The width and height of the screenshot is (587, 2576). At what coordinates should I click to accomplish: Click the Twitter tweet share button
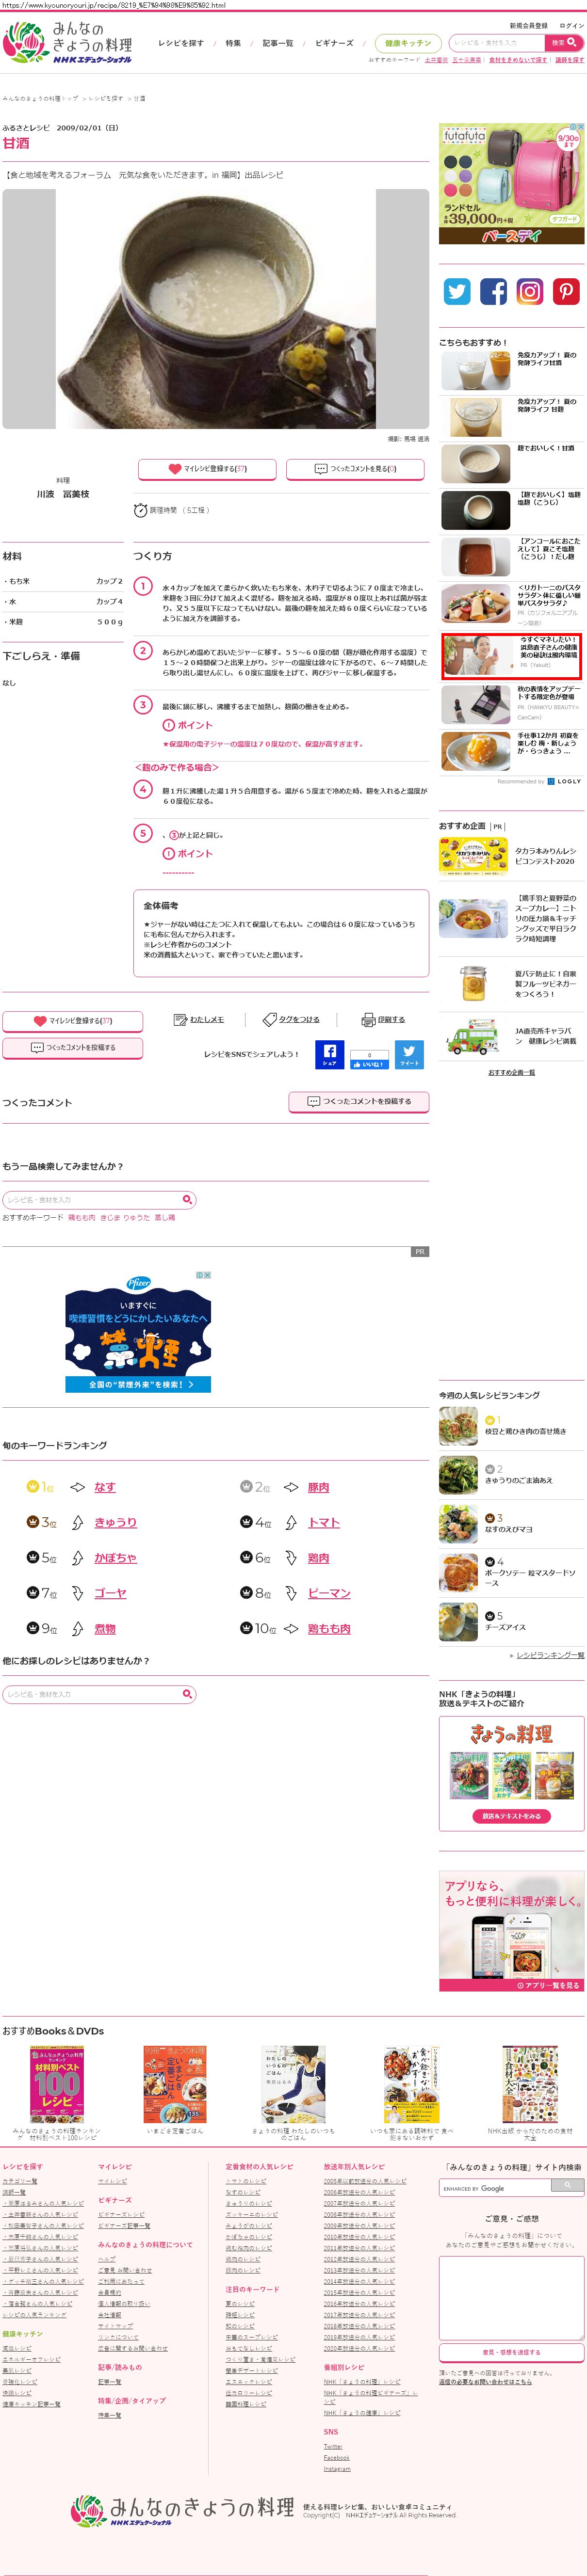(409, 1054)
